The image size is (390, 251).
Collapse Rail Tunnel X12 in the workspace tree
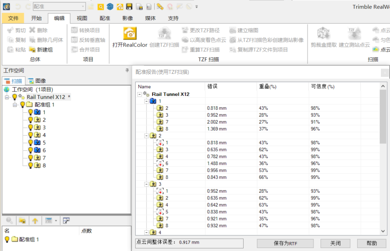(7, 97)
